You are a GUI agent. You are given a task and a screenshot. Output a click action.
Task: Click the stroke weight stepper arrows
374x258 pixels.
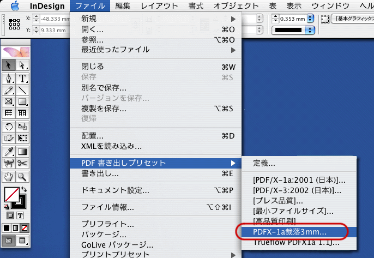[x=275, y=19]
